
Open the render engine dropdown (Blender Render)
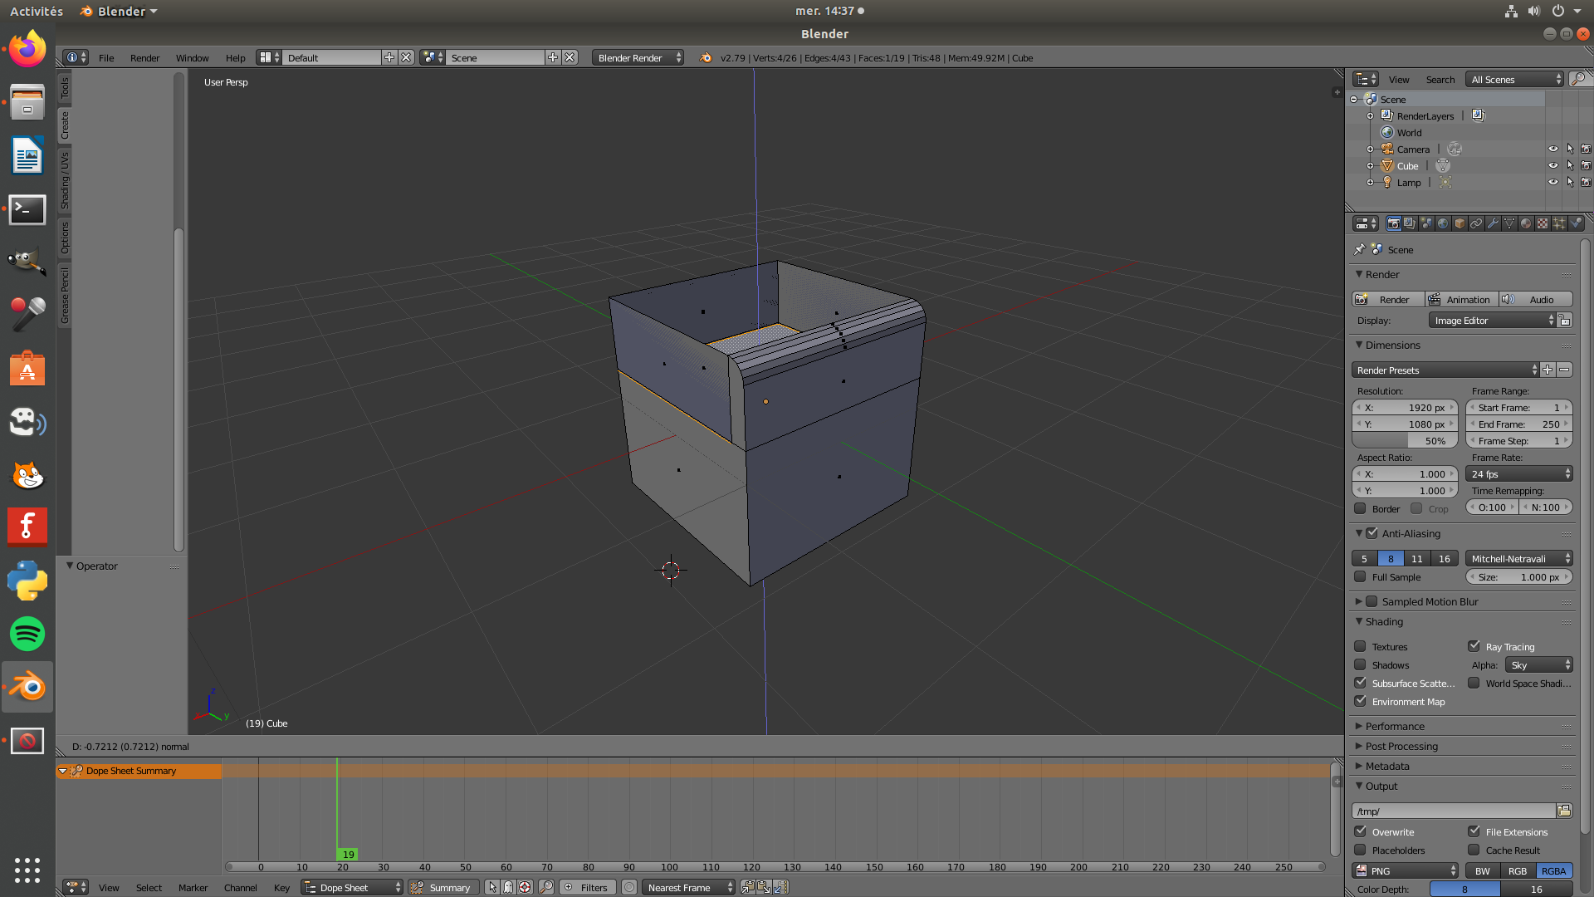(x=638, y=57)
